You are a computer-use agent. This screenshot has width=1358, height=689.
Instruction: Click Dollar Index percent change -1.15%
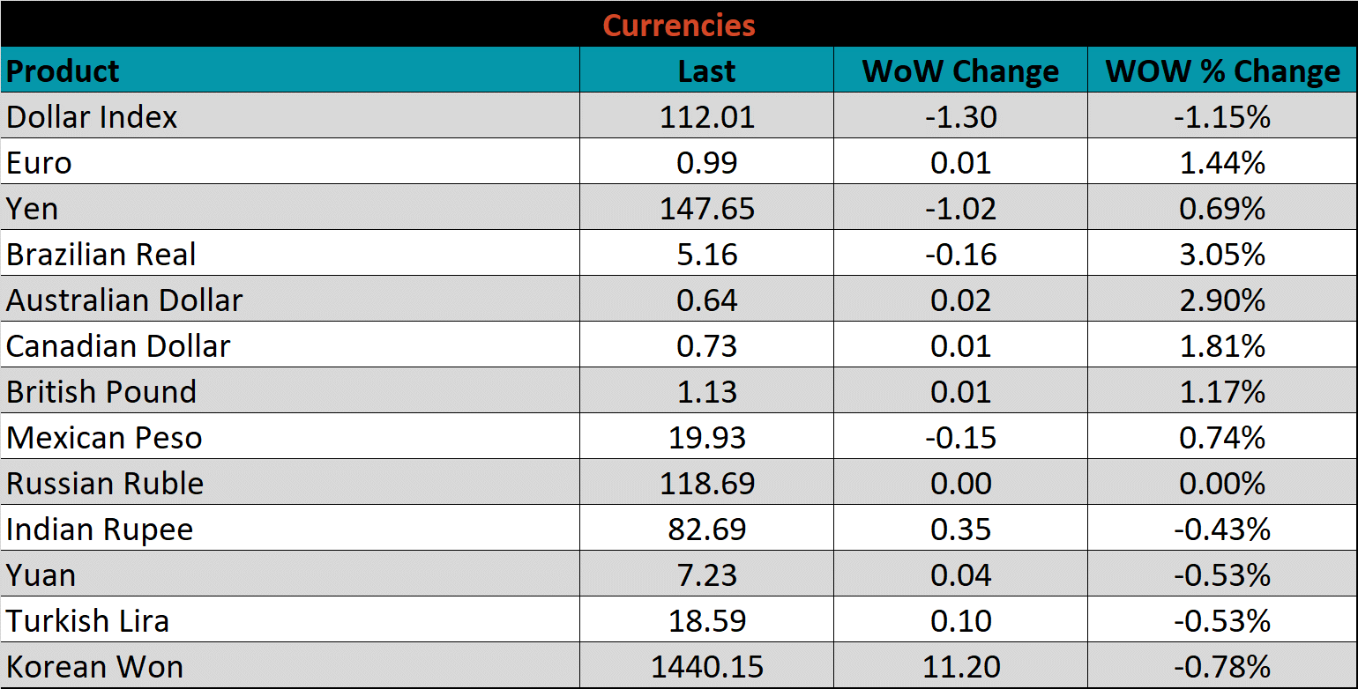click(x=1222, y=116)
